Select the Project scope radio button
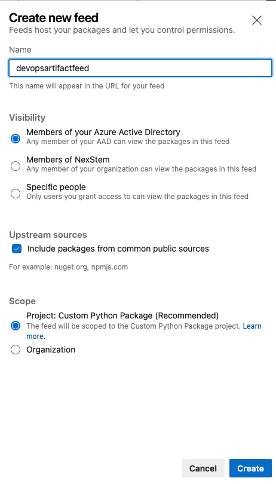The image size is (276, 484). tap(16, 326)
